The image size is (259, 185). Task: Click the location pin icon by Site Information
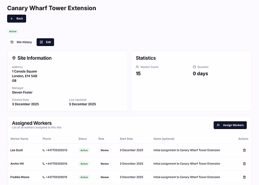(14, 58)
